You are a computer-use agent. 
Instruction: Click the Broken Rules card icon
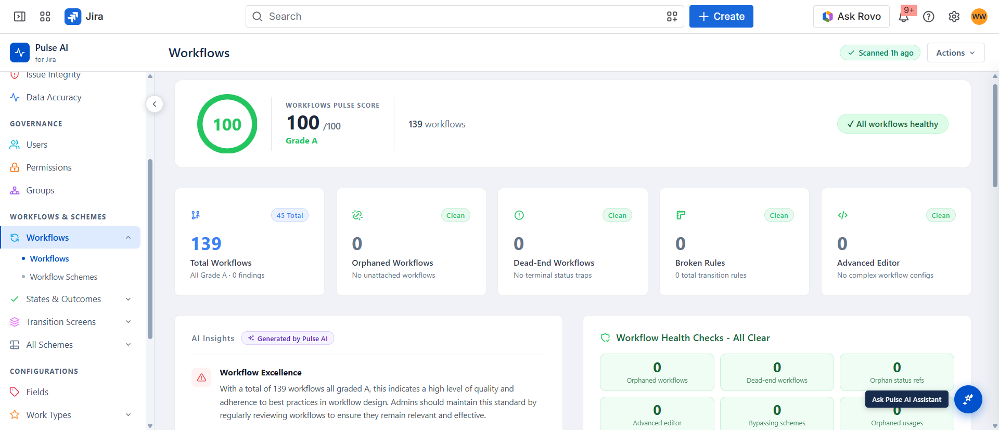(x=681, y=215)
